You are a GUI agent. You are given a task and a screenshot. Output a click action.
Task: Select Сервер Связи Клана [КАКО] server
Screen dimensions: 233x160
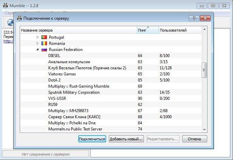coord(74,117)
